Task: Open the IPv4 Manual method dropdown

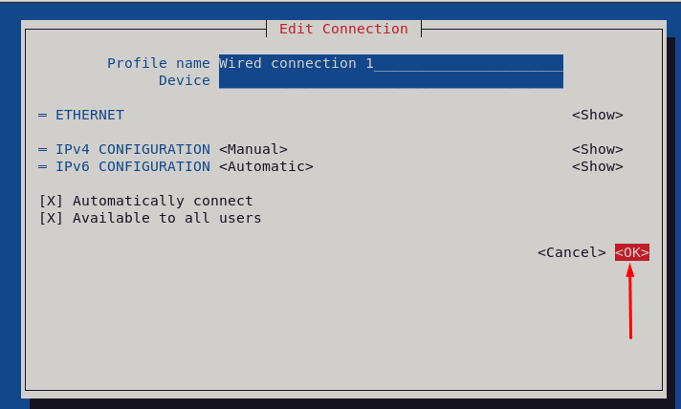Action: (253, 149)
